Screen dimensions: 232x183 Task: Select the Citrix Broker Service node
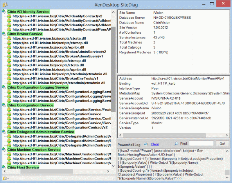click(25, 34)
